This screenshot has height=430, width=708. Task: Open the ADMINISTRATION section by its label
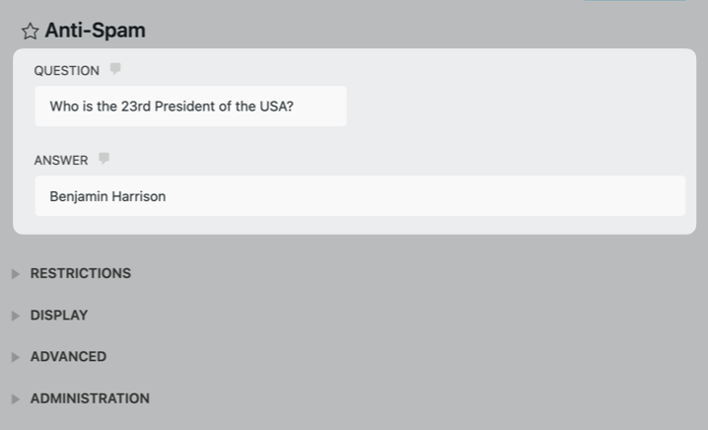(90, 398)
